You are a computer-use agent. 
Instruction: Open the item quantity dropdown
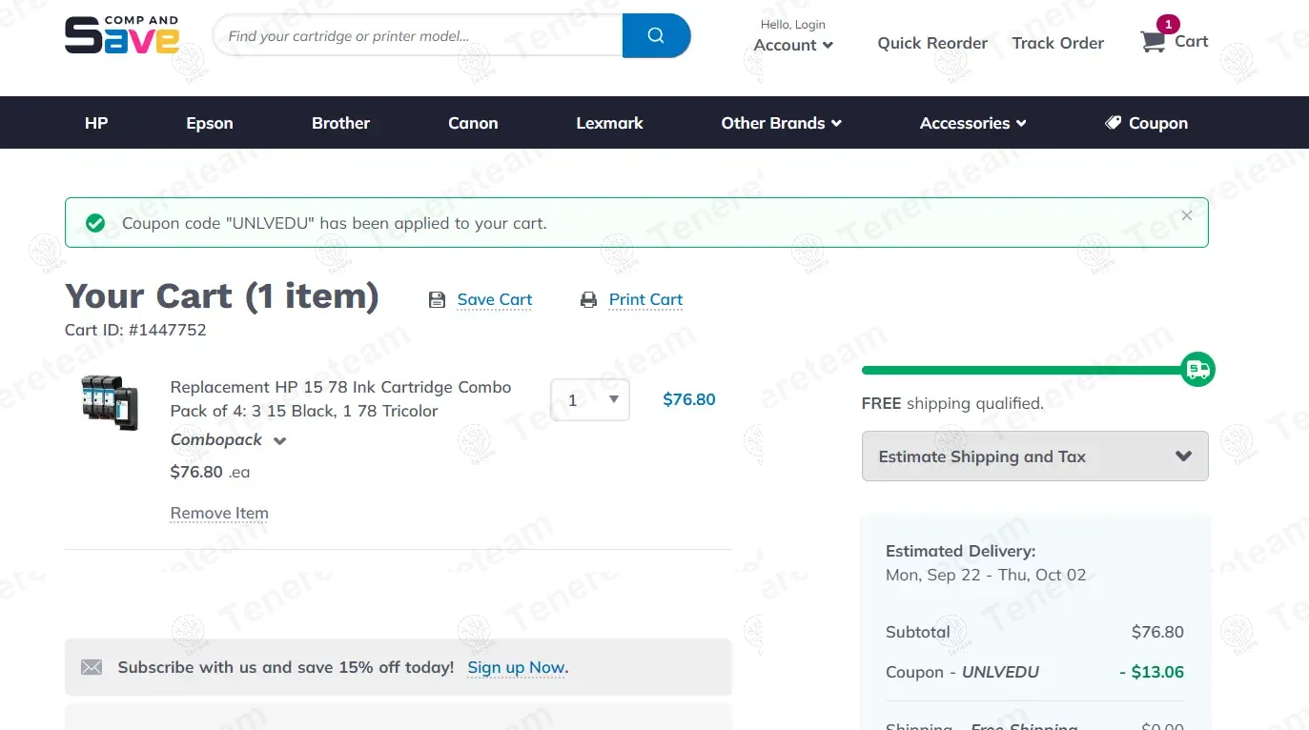point(590,400)
